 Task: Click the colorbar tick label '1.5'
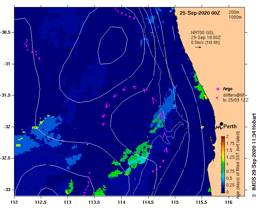point(229,150)
